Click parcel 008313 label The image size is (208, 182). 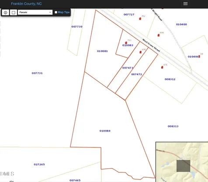(x=173, y=126)
